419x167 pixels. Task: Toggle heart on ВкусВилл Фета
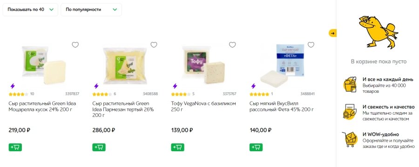tap(311, 45)
